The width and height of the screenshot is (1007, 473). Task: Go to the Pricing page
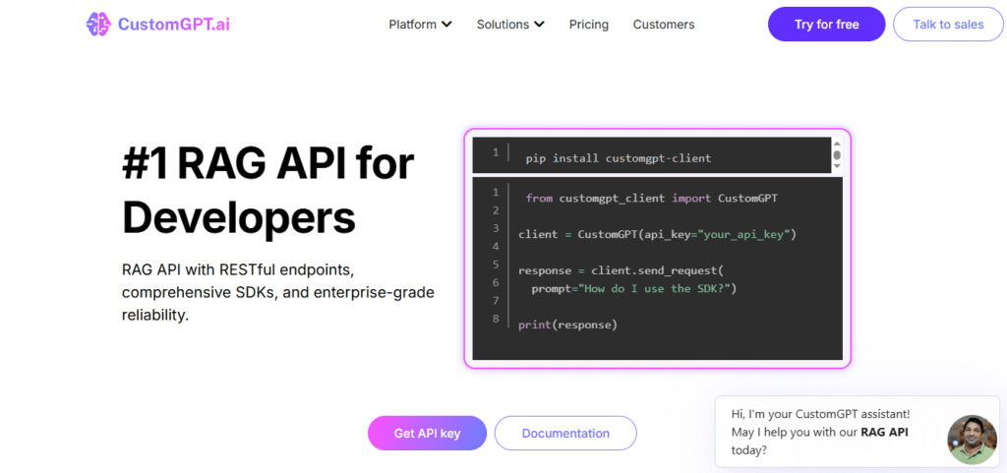click(x=589, y=25)
